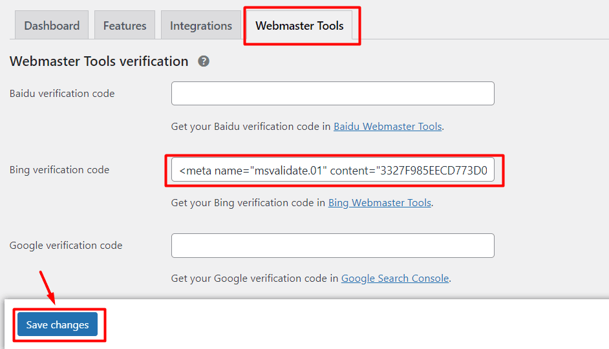Click the help question mark icon
The height and width of the screenshot is (349, 609).
point(204,61)
